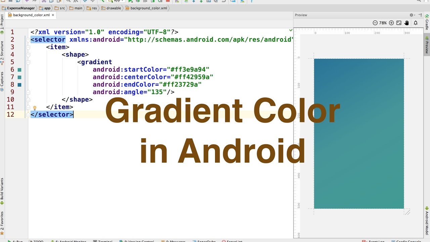Click the gradient preview canvas
The width and height of the screenshot is (430, 242).
[359, 134]
